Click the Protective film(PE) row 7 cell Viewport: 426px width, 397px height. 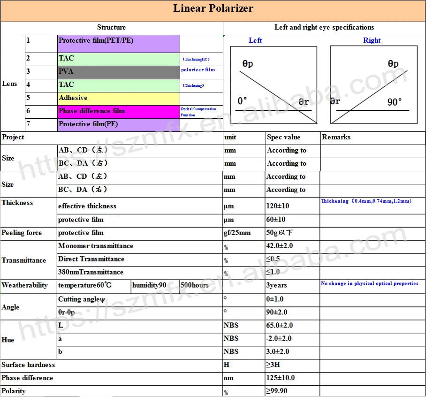pyautogui.click(x=118, y=124)
